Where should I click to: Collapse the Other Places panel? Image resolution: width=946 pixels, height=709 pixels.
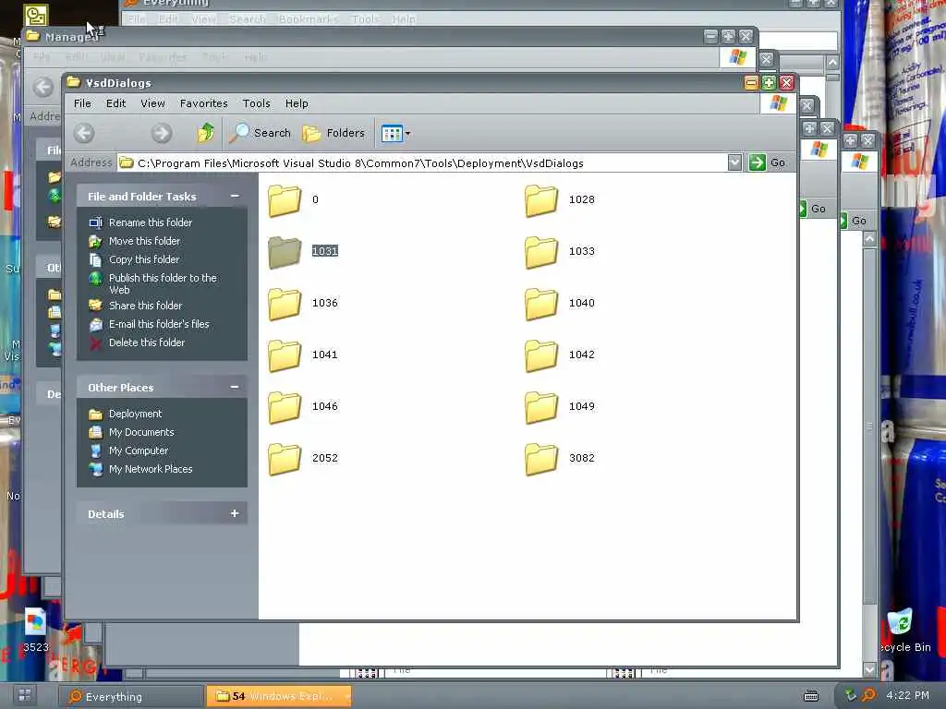pos(235,387)
